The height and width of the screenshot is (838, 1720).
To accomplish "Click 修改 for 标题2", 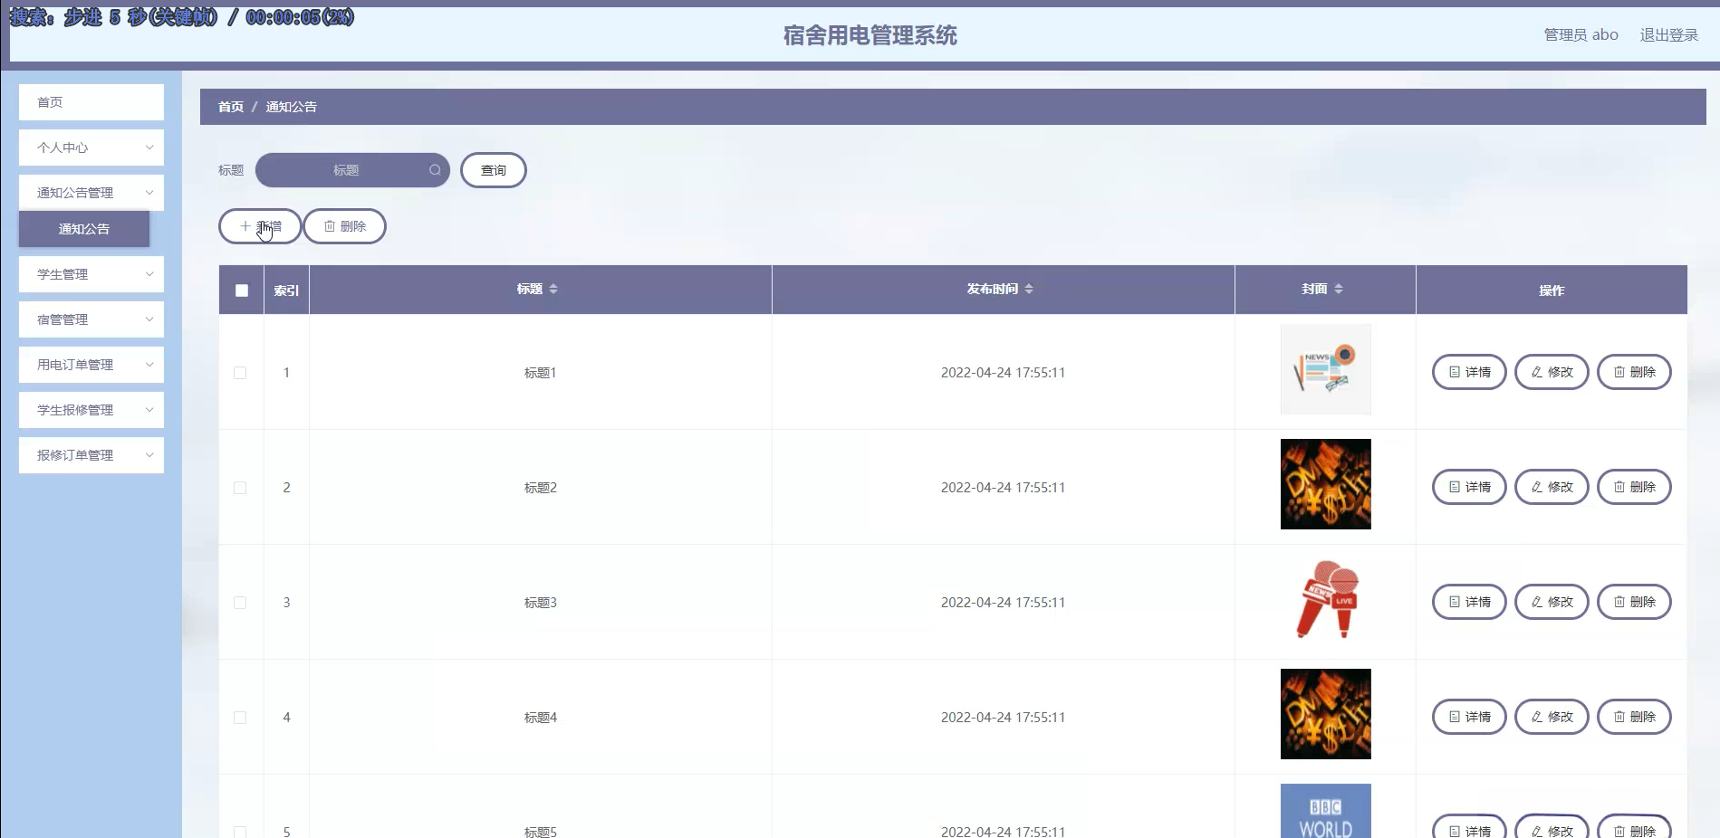I will (1552, 487).
